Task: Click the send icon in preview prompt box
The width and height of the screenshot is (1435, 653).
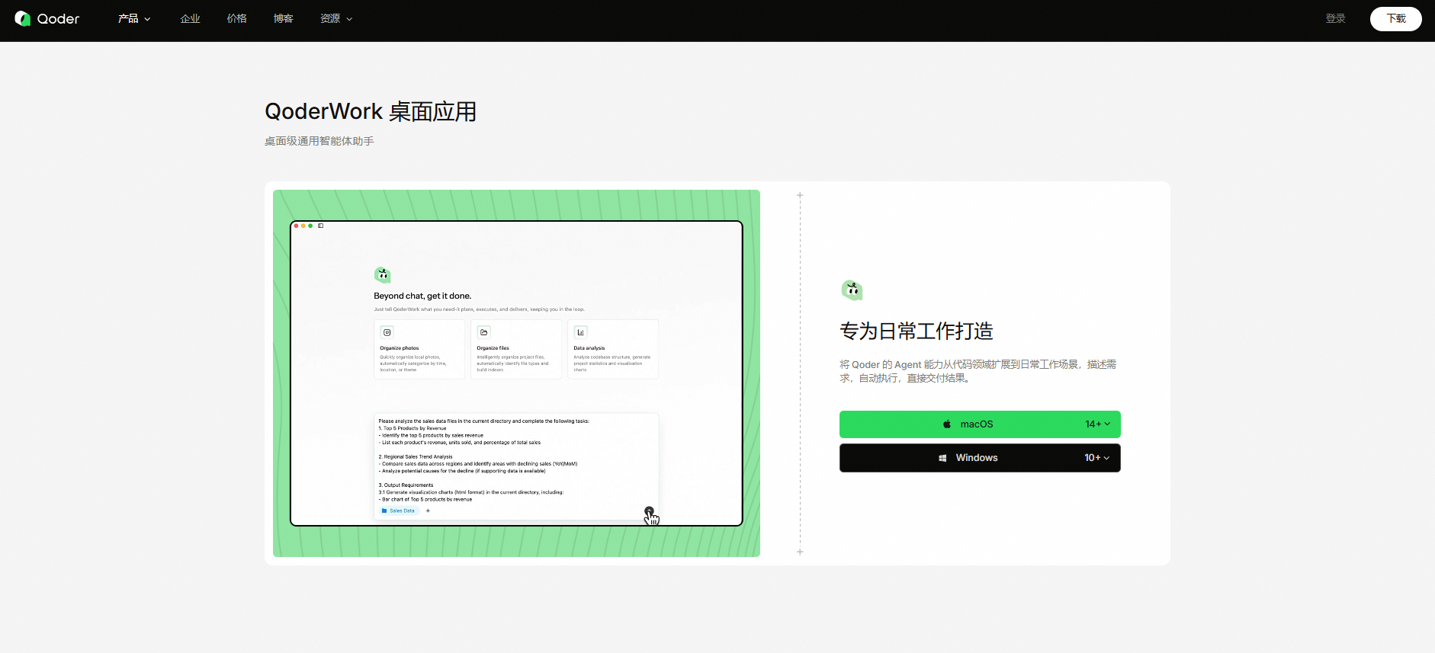Action: (x=649, y=511)
